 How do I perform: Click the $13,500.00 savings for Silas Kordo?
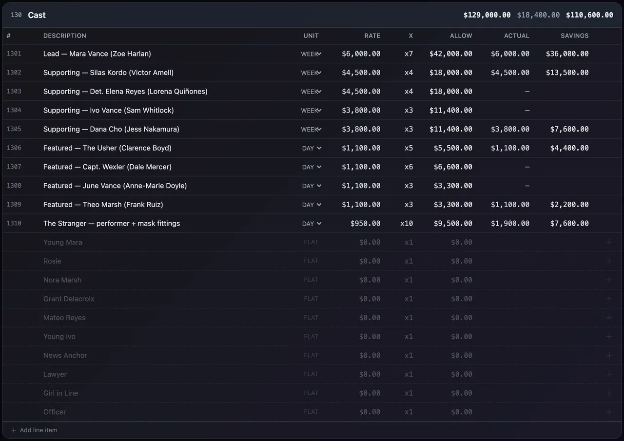[x=567, y=73]
